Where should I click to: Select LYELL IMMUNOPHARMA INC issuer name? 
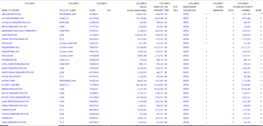pyautogui.click(x=16, y=64)
